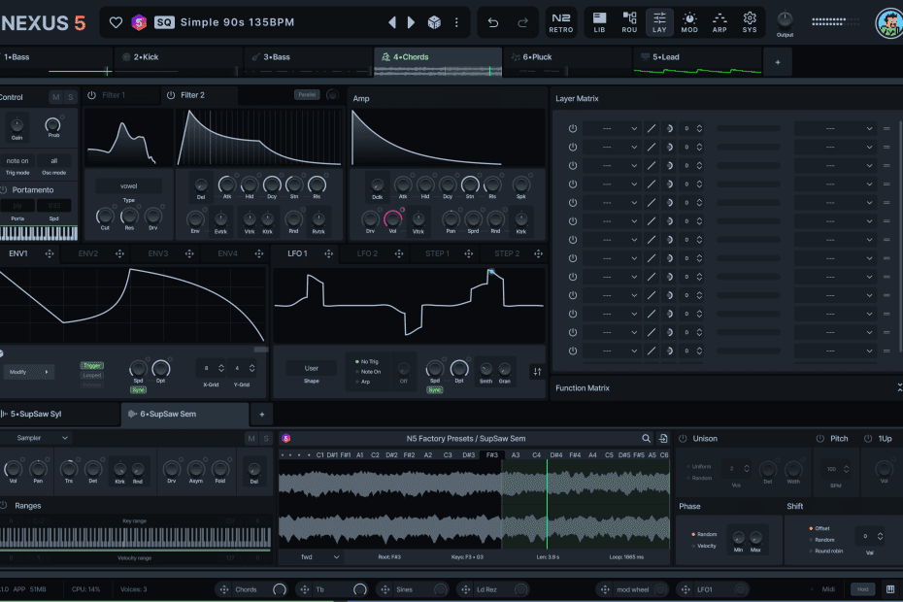Select the Note On LFO trigger option
Image resolution: width=903 pixels, height=602 pixels.
click(369, 371)
